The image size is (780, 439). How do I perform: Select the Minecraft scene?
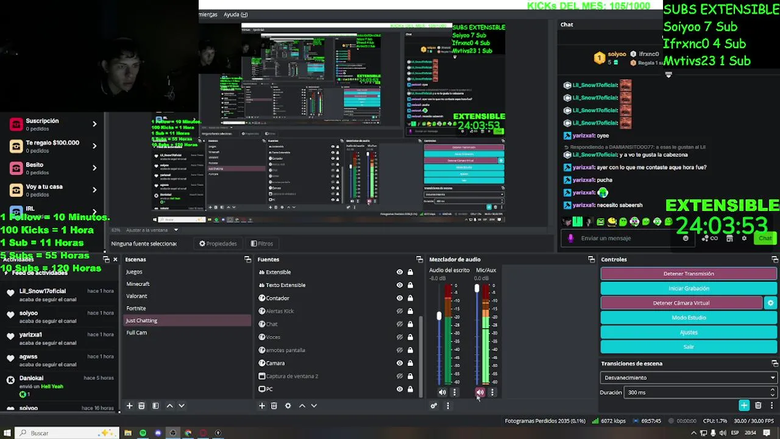pos(186,284)
